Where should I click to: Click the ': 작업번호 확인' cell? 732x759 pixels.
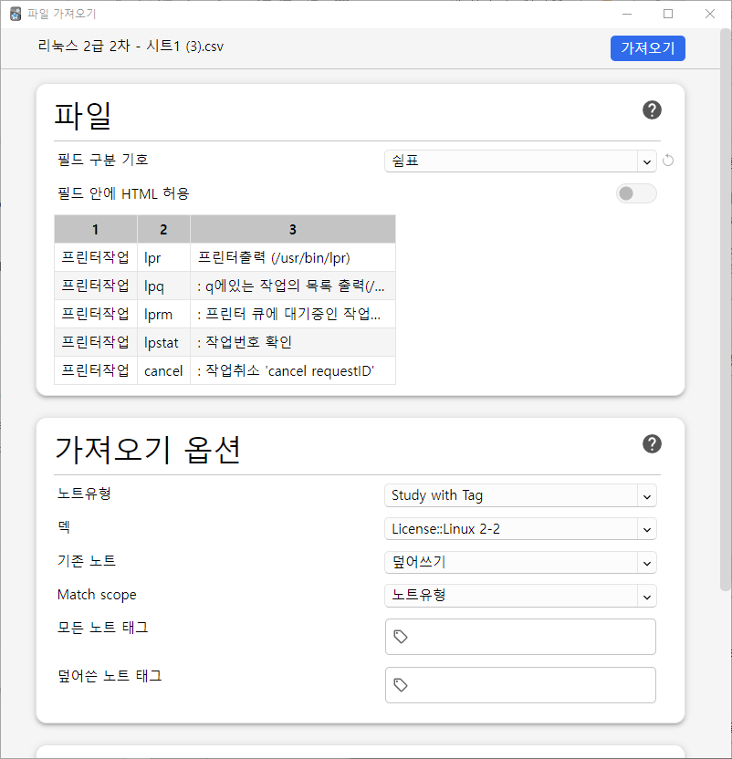point(293,343)
